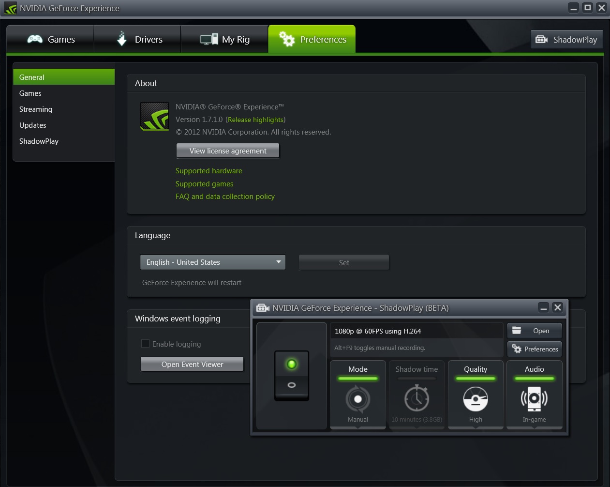Open ShadowPlay popup Preferences gear button
This screenshot has height=487, width=610.
pos(535,349)
